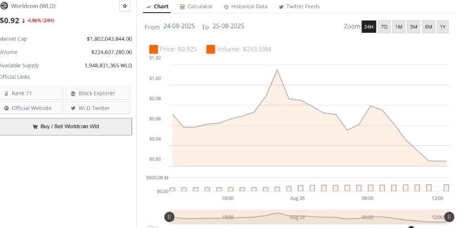
Task: Open the Calculator tab
Action: click(196, 7)
